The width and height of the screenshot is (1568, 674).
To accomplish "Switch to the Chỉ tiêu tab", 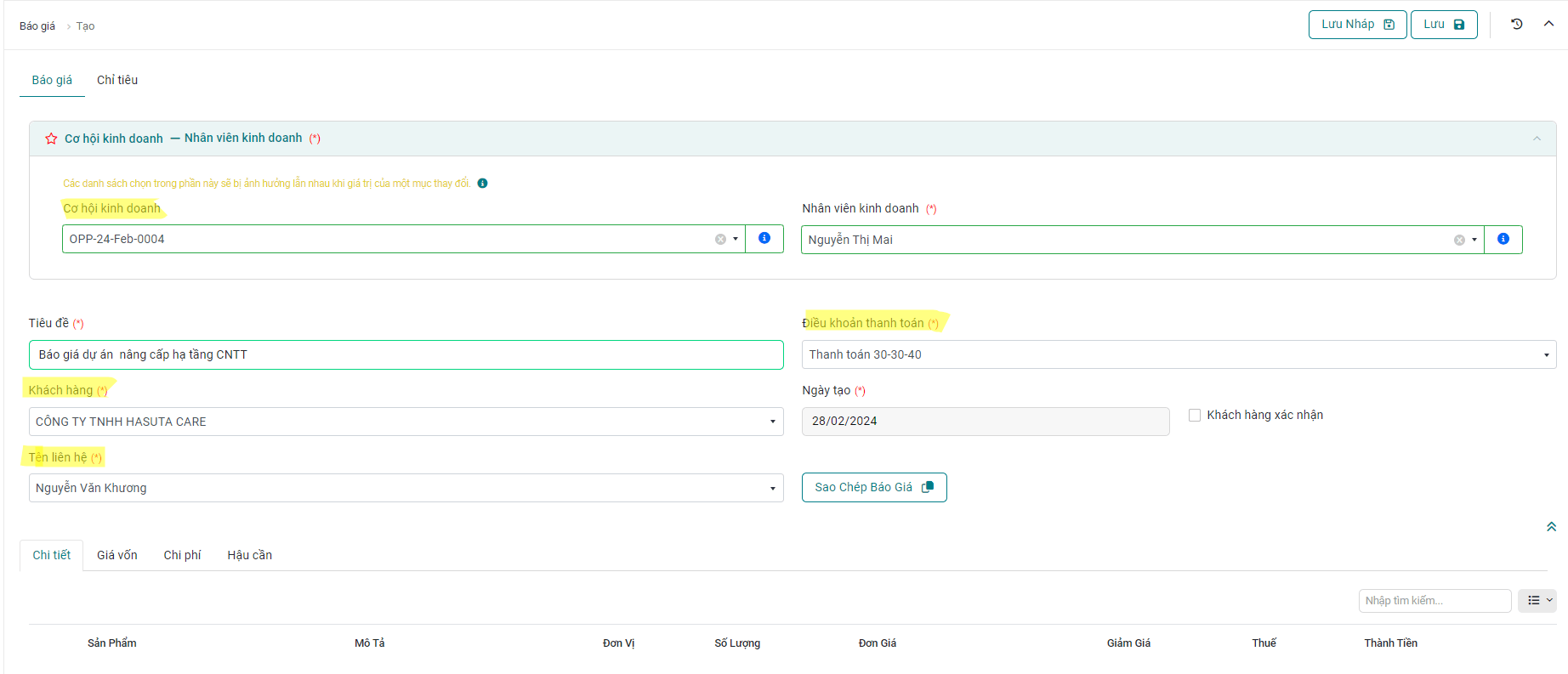I will click(x=117, y=80).
